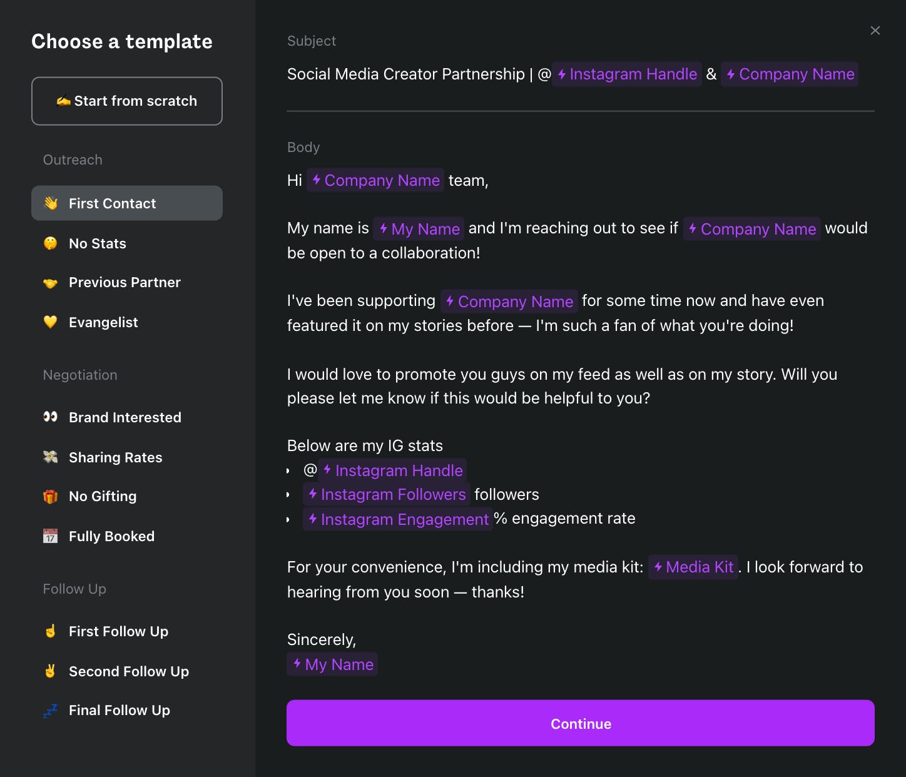Open the Second Follow Up template
Viewport: 906px width, 777px height.
[x=128, y=671]
